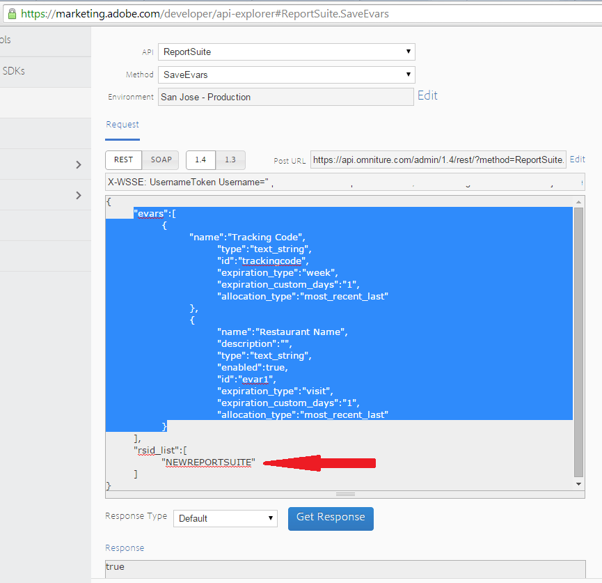Switch to the SOAP request format

160,160
